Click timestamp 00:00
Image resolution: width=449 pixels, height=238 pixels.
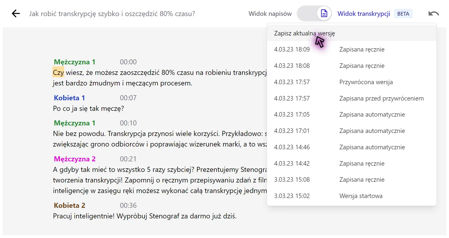(128, 62)
